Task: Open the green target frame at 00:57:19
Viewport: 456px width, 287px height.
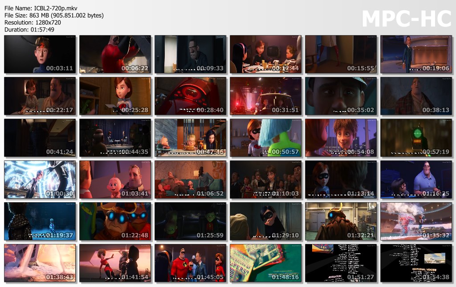Action: 416,138
